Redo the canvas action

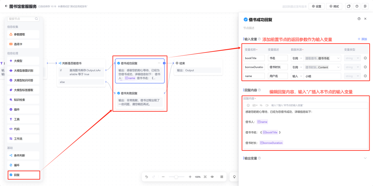154,177
